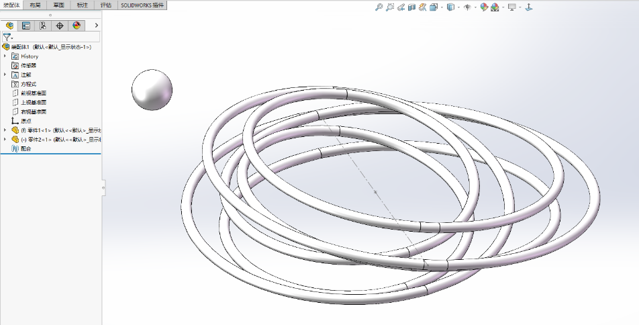The height and width of the screenshot is (325, 639).
Task: Click the 传感器 sensor folder icon
Action: coord(15,65)
